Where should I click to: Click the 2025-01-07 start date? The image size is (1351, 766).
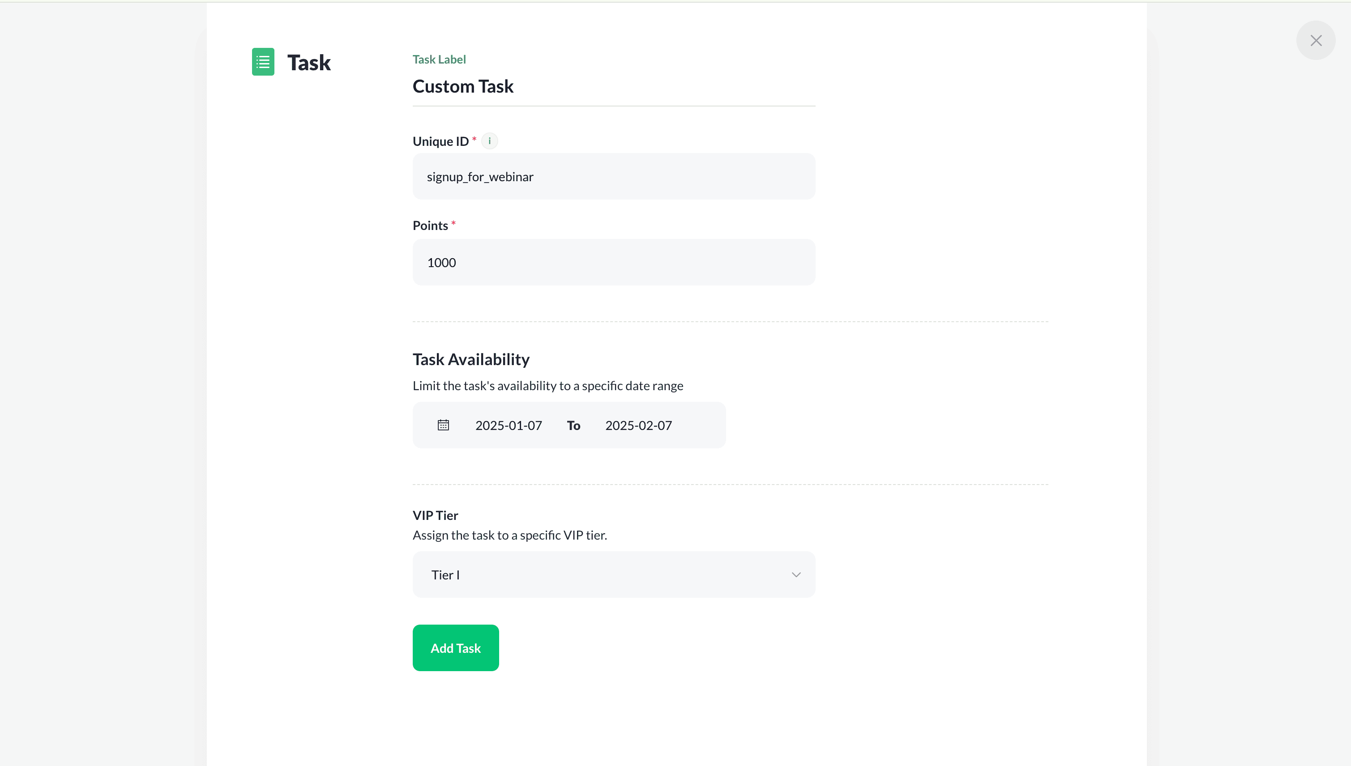point(509,425)
